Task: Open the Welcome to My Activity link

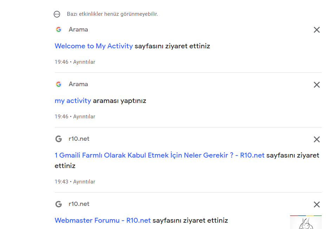Action: (94, 46)
